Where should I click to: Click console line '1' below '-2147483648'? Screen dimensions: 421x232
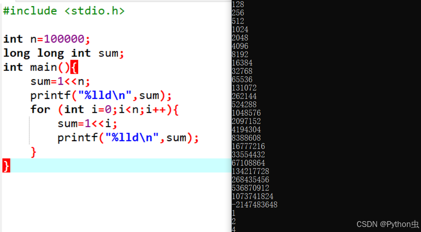(x=234, y=213)
